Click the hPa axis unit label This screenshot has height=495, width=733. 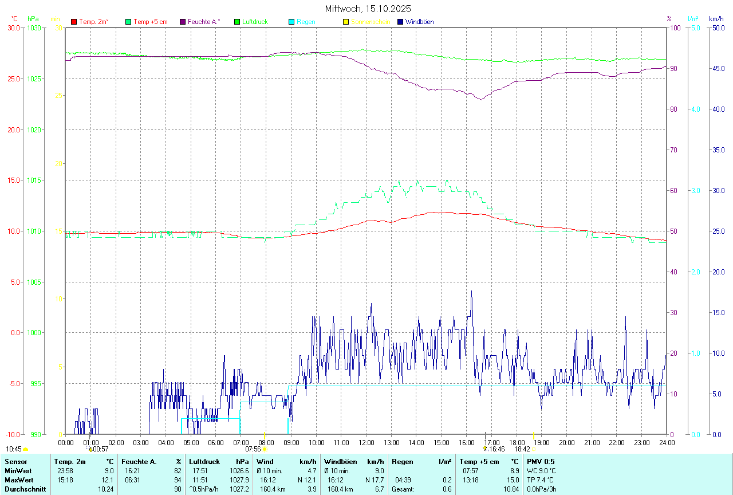[x=33, y=19]
